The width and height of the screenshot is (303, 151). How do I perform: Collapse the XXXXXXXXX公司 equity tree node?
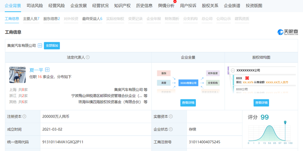tap(233, 70)
